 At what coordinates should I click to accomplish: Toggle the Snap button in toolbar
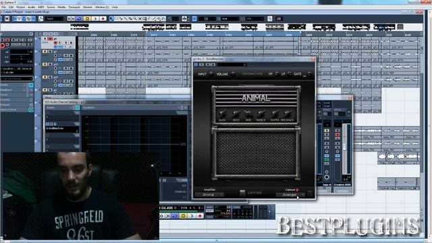click(x=194, y=19)
